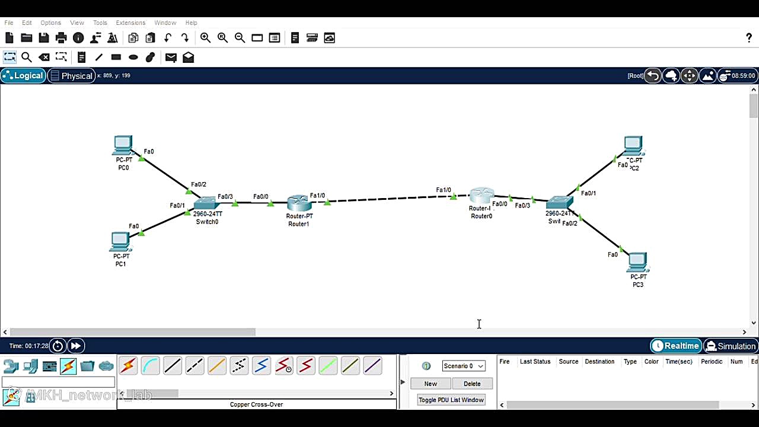Select the Inspect magnifier tool
759x427 pixels.
click(27, 58)
